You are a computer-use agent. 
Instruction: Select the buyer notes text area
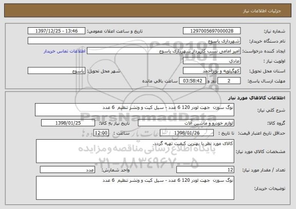point(135,188)
